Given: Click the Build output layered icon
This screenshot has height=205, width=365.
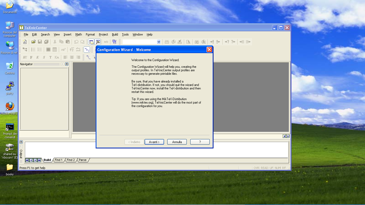Looking at the screenshot, I should [x=173, y=42].
